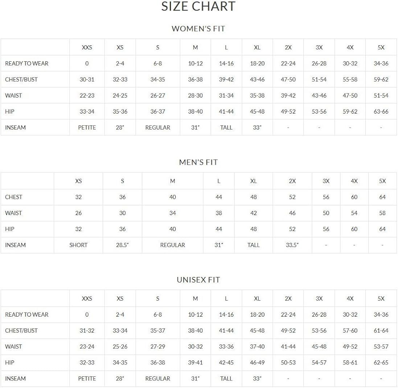Click Unisex chest/bust value 61-64 for 5X
Image resolution: width=398 pixels, height=388 pixels.
tap(381, 330)
